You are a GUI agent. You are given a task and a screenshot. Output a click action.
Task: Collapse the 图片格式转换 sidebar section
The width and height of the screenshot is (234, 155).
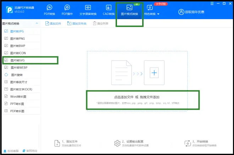[x=37, y=23]
